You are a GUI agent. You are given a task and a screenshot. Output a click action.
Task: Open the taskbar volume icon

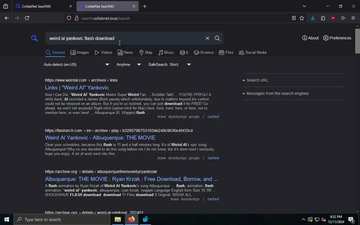coord(324,219)
